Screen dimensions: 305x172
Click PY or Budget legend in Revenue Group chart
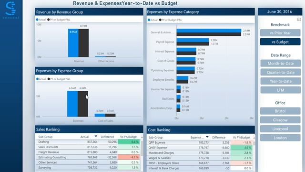[59, 20]
